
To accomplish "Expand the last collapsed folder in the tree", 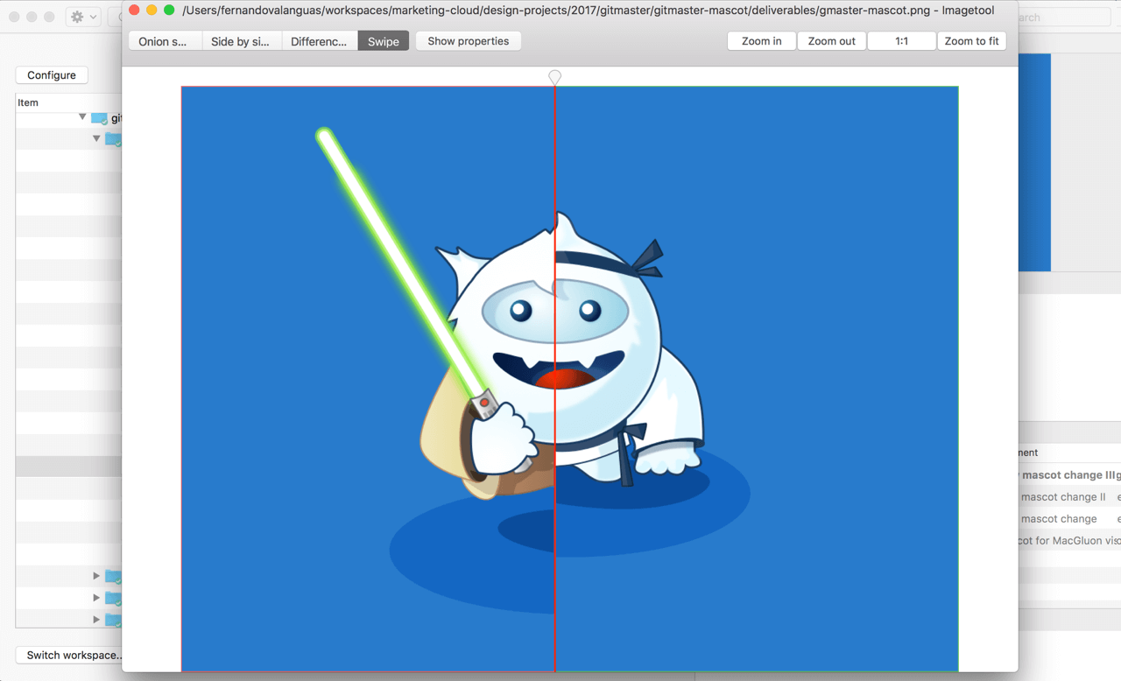I will click(96, 620).
